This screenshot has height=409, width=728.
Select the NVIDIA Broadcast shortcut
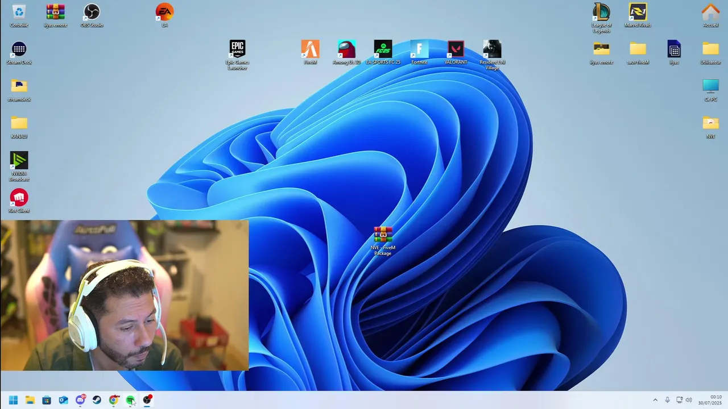tap(19, 166)
